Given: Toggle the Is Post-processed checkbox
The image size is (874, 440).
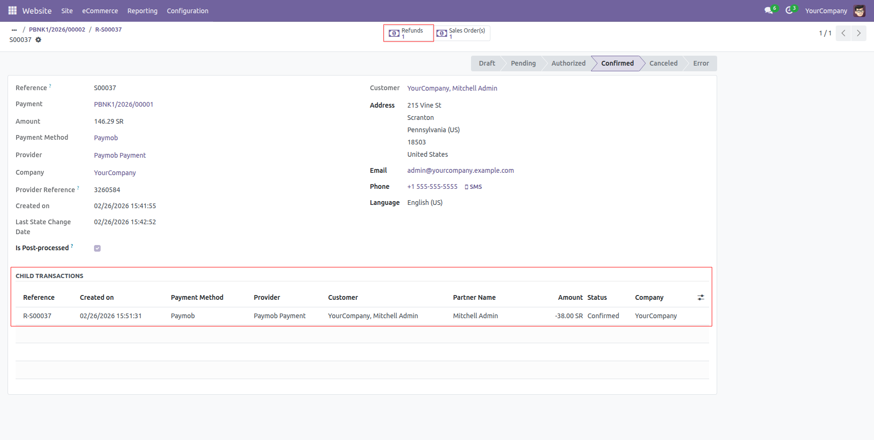Looking at the screenshot, I should point(97,248).
